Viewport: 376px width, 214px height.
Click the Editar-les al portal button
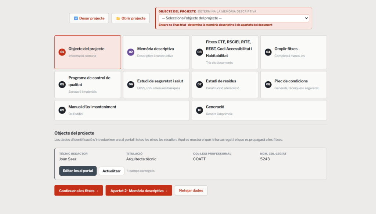(x=78, y=171)
